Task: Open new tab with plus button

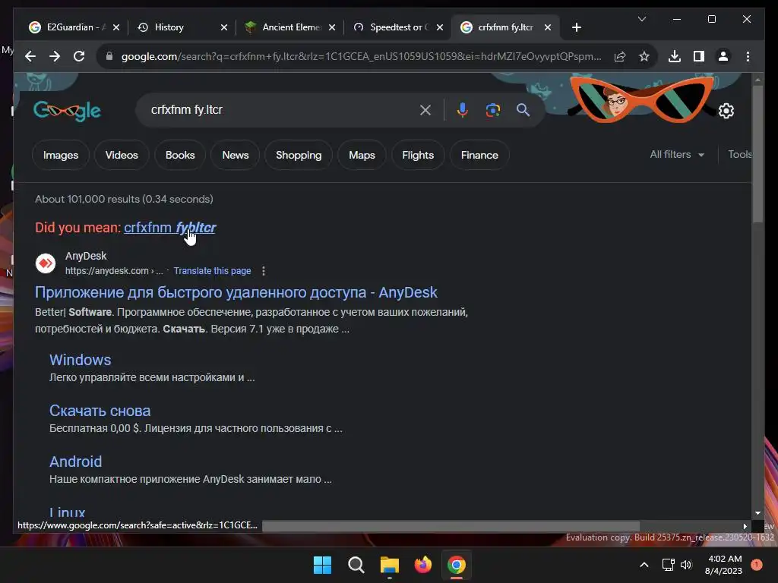Action: point(577,27)
